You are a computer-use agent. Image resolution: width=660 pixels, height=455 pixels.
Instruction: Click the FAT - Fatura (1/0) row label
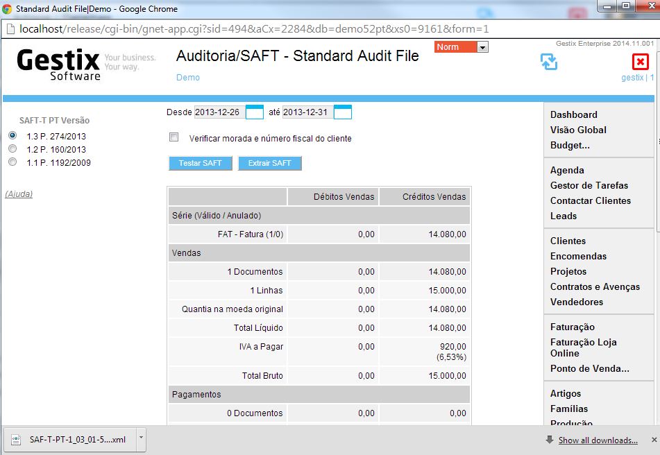[x=251, y=234]
